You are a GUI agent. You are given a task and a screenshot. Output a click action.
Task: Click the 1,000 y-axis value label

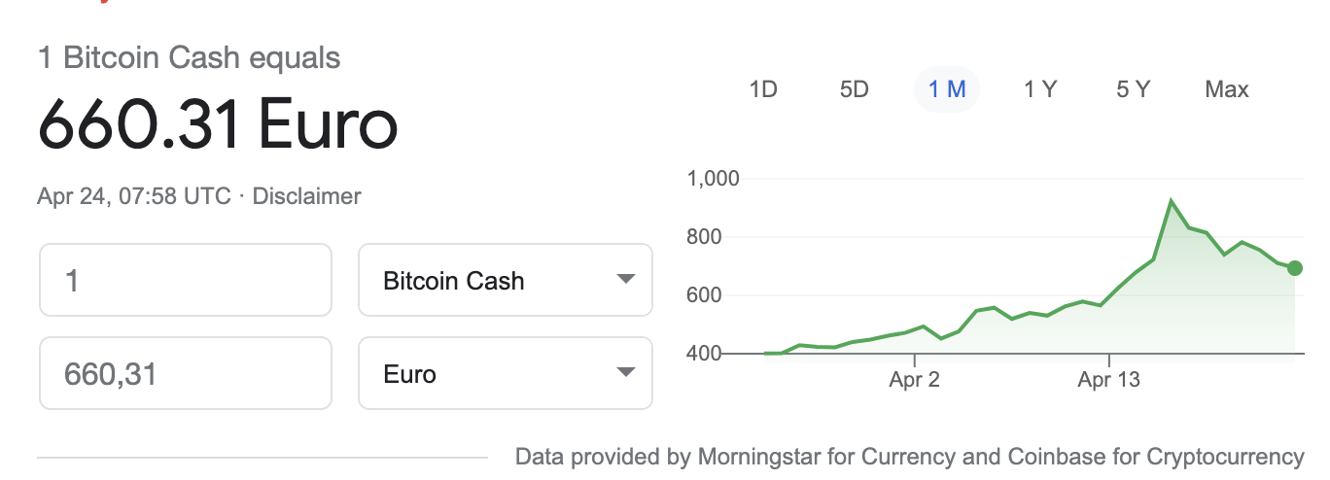coord(713,179)
